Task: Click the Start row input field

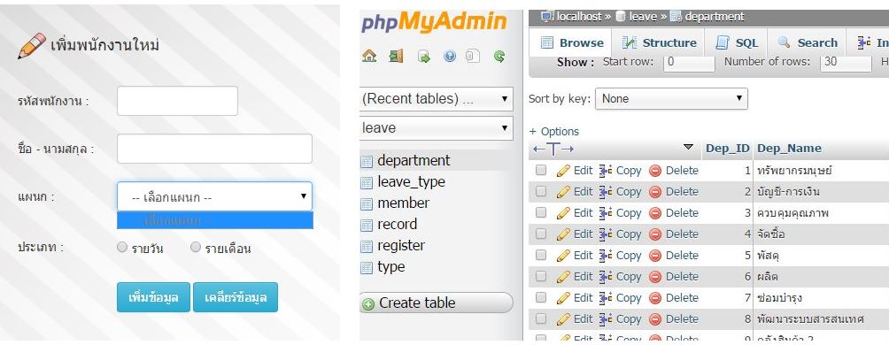Action: tap(689, 62)
